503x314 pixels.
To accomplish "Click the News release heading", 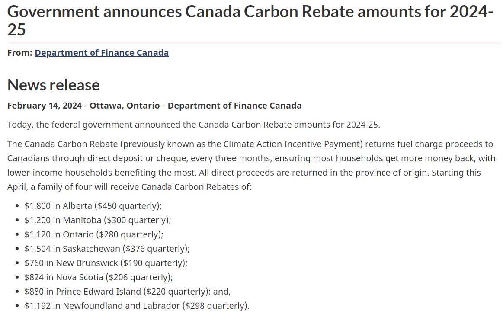I will [54, 85].
